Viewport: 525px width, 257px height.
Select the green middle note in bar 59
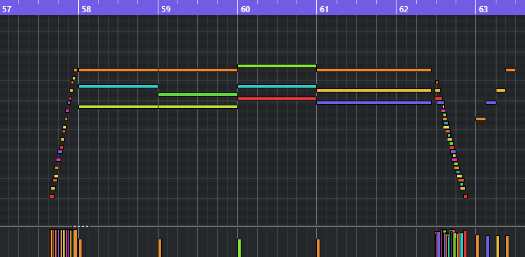(x=198, y=95)
